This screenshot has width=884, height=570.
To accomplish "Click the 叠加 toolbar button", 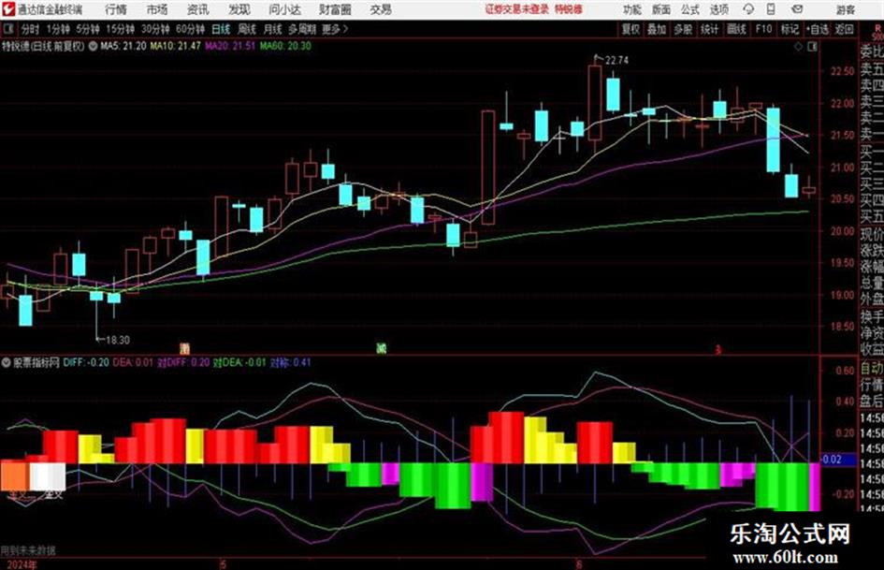I will click(657, 29).
